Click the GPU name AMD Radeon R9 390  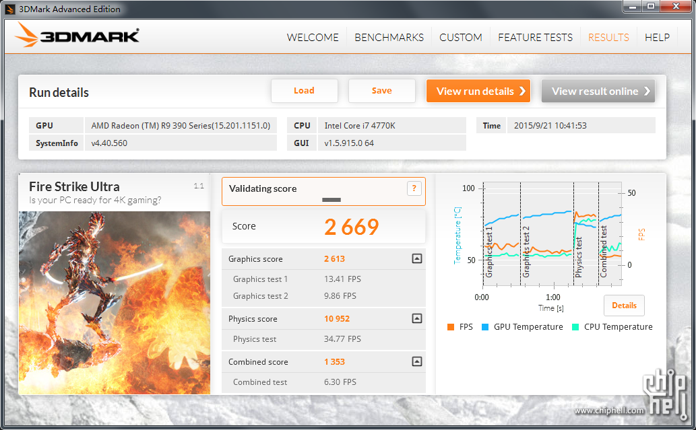pos(181,125)
